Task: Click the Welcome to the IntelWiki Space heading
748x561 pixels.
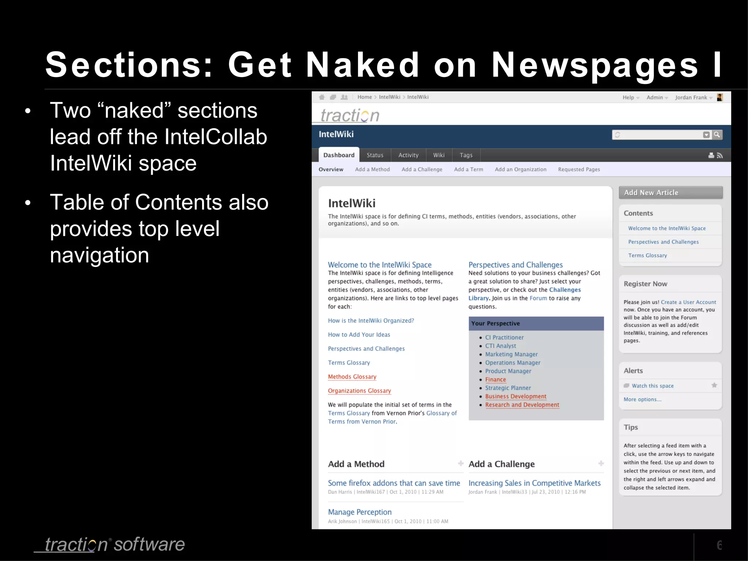Action: 379,265
